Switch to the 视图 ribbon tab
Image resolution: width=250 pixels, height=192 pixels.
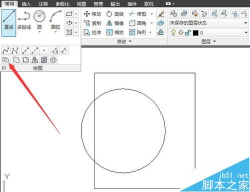coord(81,4)
